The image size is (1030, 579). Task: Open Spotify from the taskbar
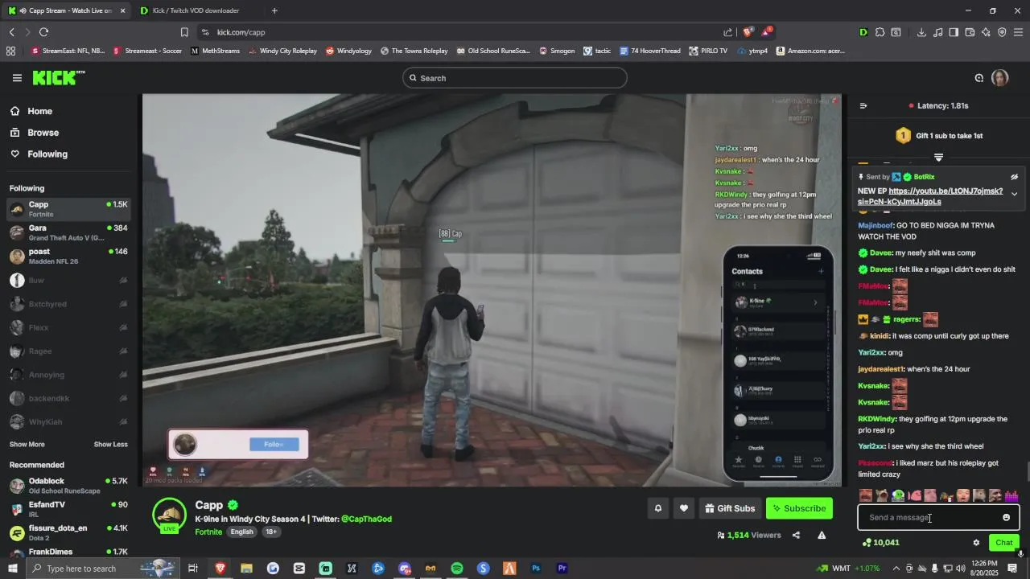click(x=457, y=569)
